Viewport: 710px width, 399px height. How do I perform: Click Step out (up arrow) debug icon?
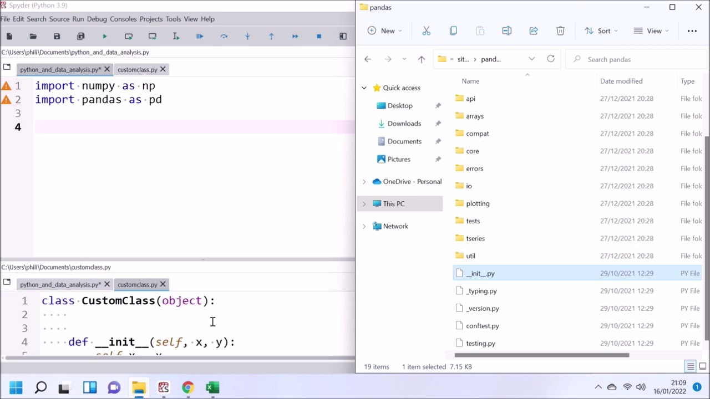[x=271, y=37]
